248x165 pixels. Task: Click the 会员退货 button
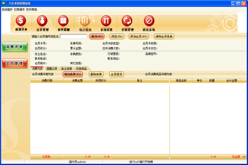[117, 74]
